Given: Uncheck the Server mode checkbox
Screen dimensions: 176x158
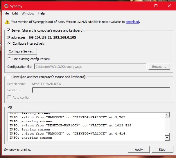Looking at the screenshot, I should (x=8, y=30).
